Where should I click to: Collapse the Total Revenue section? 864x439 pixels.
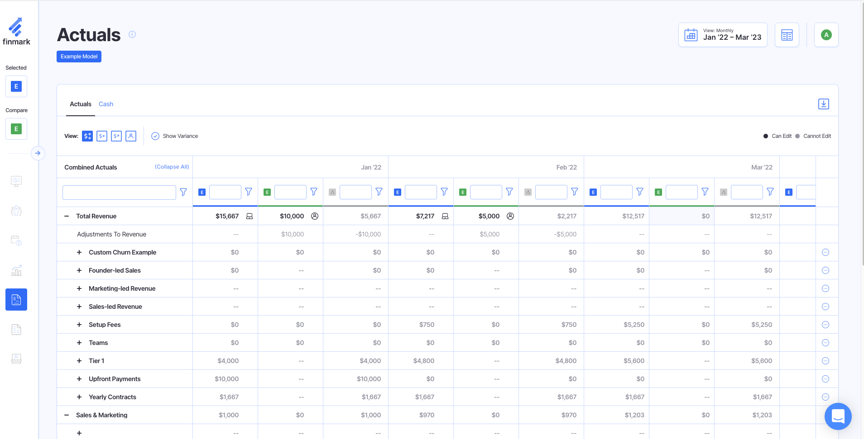(x=67, y=216)
